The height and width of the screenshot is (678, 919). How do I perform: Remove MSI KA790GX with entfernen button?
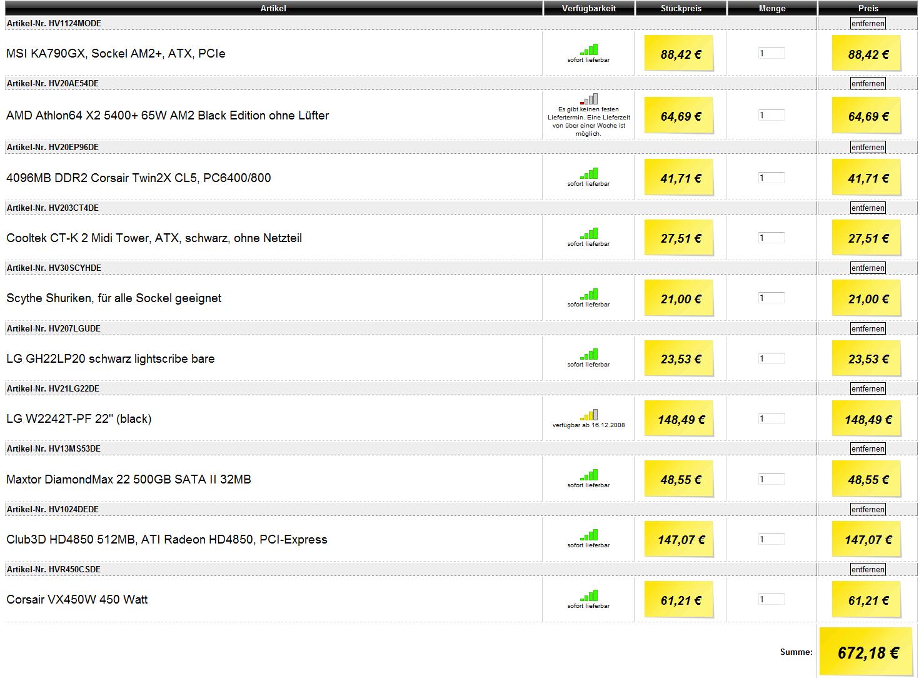click(x=868, y=23)
